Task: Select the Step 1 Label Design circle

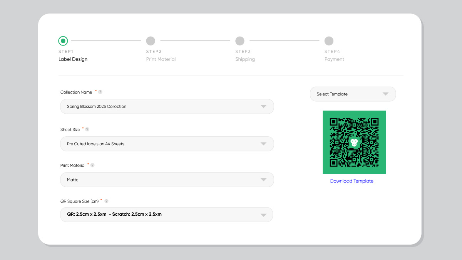Action: pos(63,41)
